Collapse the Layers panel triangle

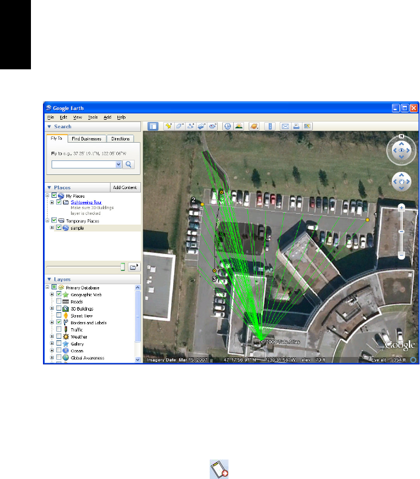(x=49, y=279)
